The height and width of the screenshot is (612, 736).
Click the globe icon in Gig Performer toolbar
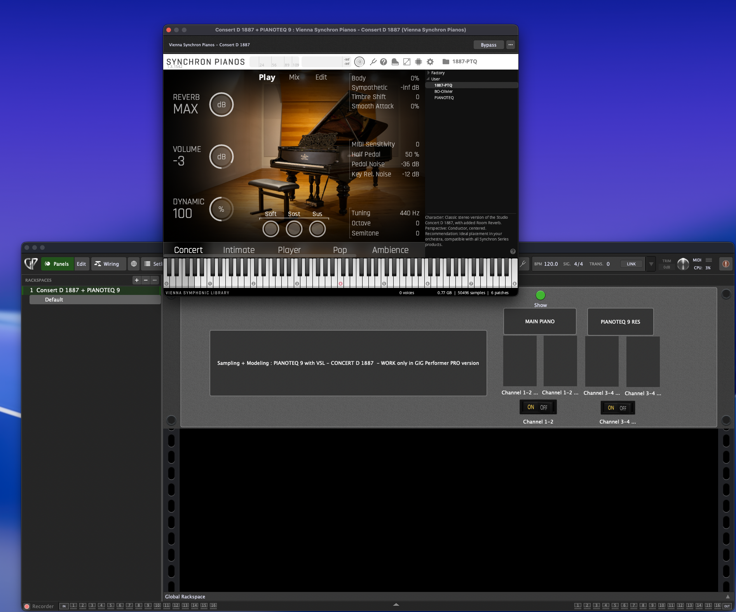coord(134,264)
